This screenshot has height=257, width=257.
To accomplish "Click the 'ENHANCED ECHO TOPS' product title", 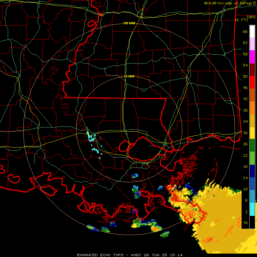I will (x=100, y=255).
